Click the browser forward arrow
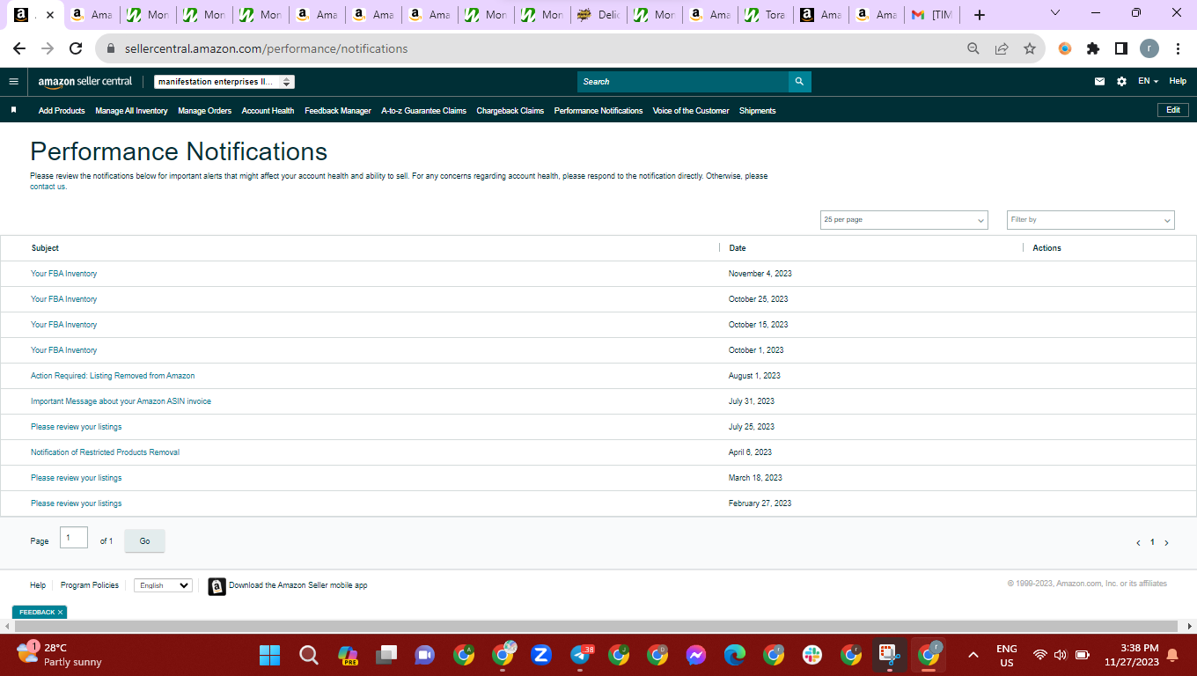 coord(48,49)
